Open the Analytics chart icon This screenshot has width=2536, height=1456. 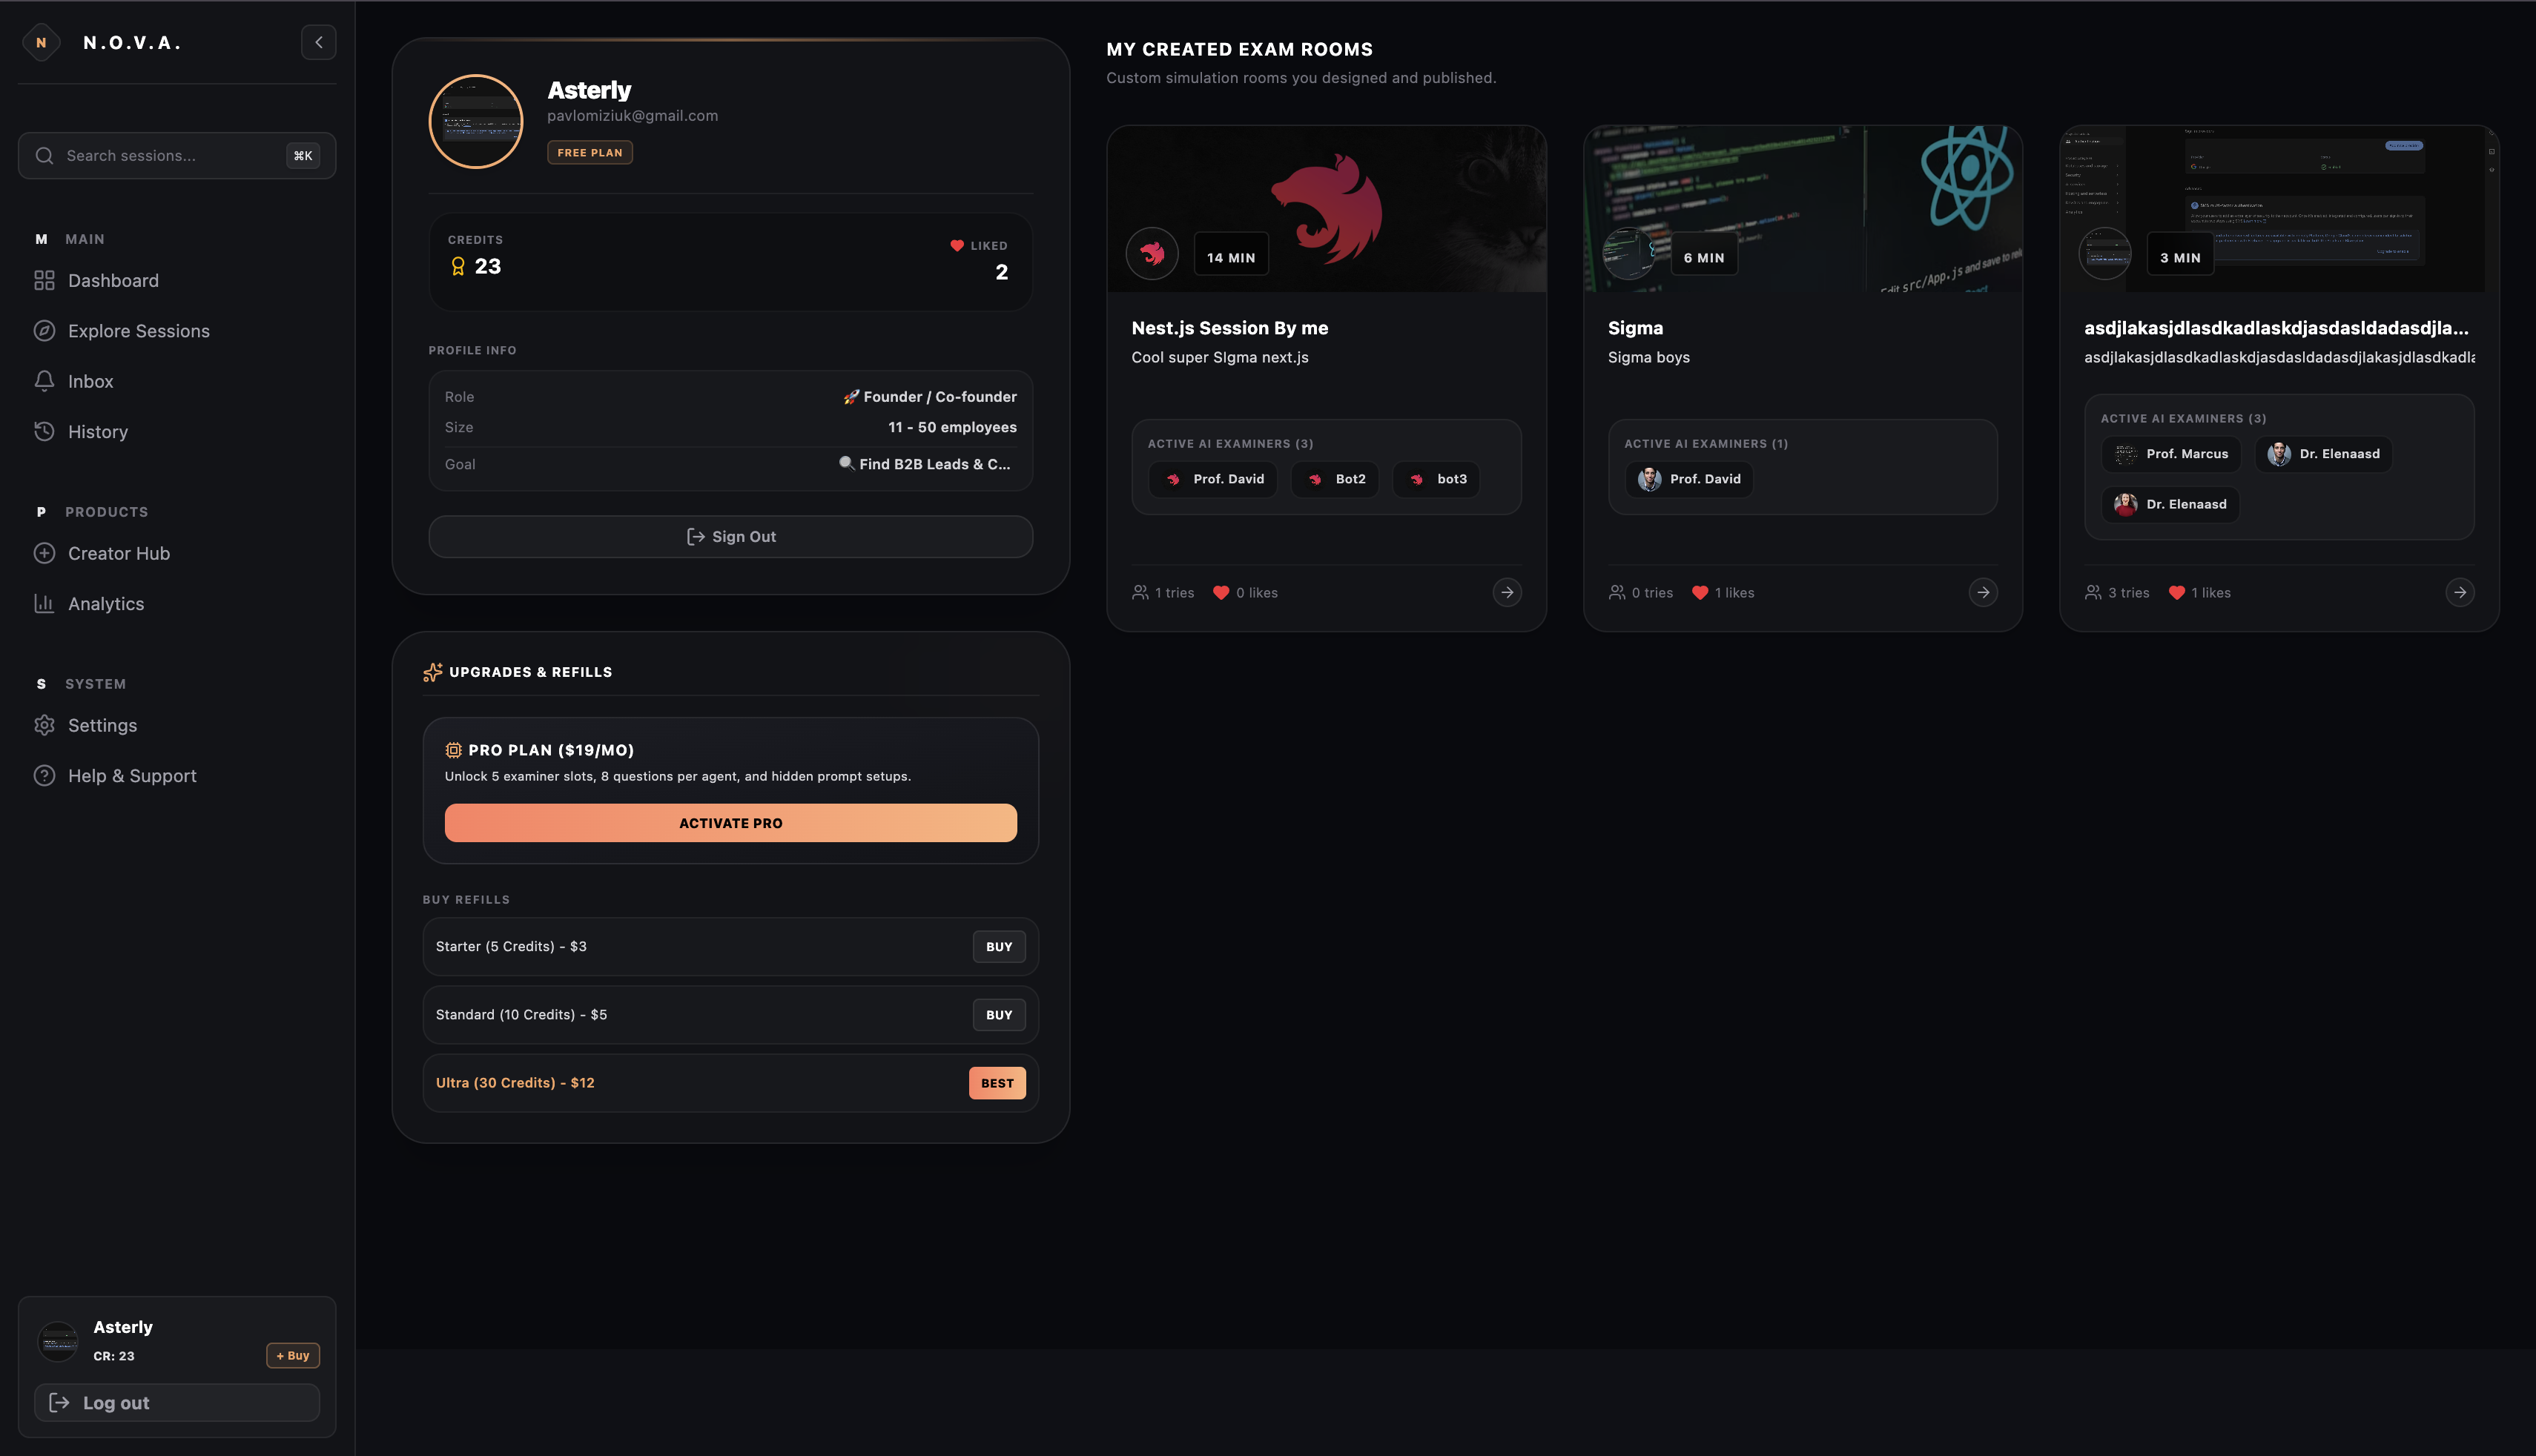[44, 604]
